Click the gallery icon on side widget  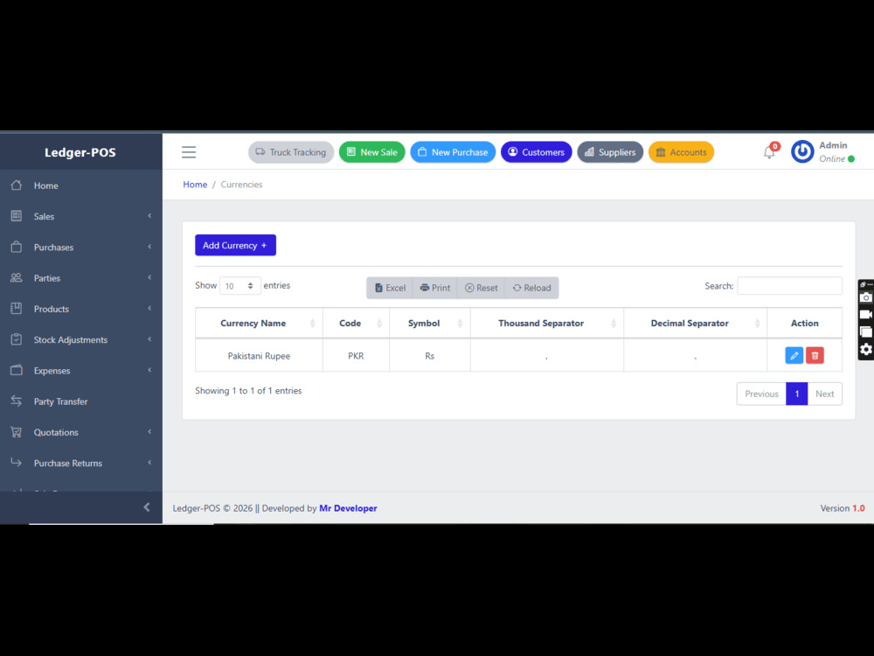click(865, 331)
